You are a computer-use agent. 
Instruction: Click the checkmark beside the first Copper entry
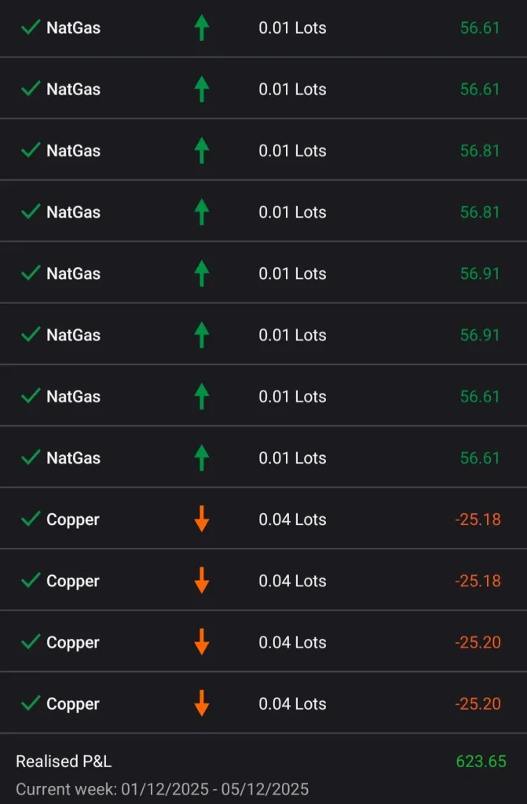pyautogui.click(x=31, y=519)
